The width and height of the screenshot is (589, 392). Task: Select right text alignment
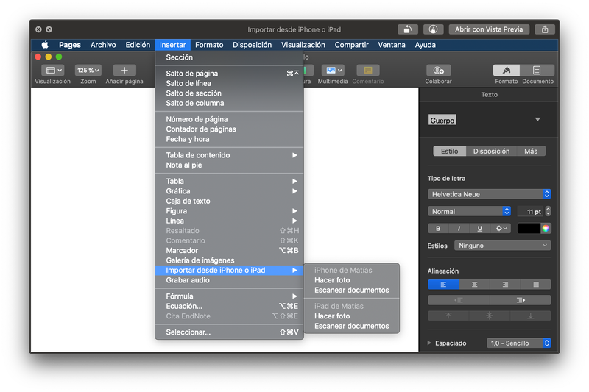(505, 285)
